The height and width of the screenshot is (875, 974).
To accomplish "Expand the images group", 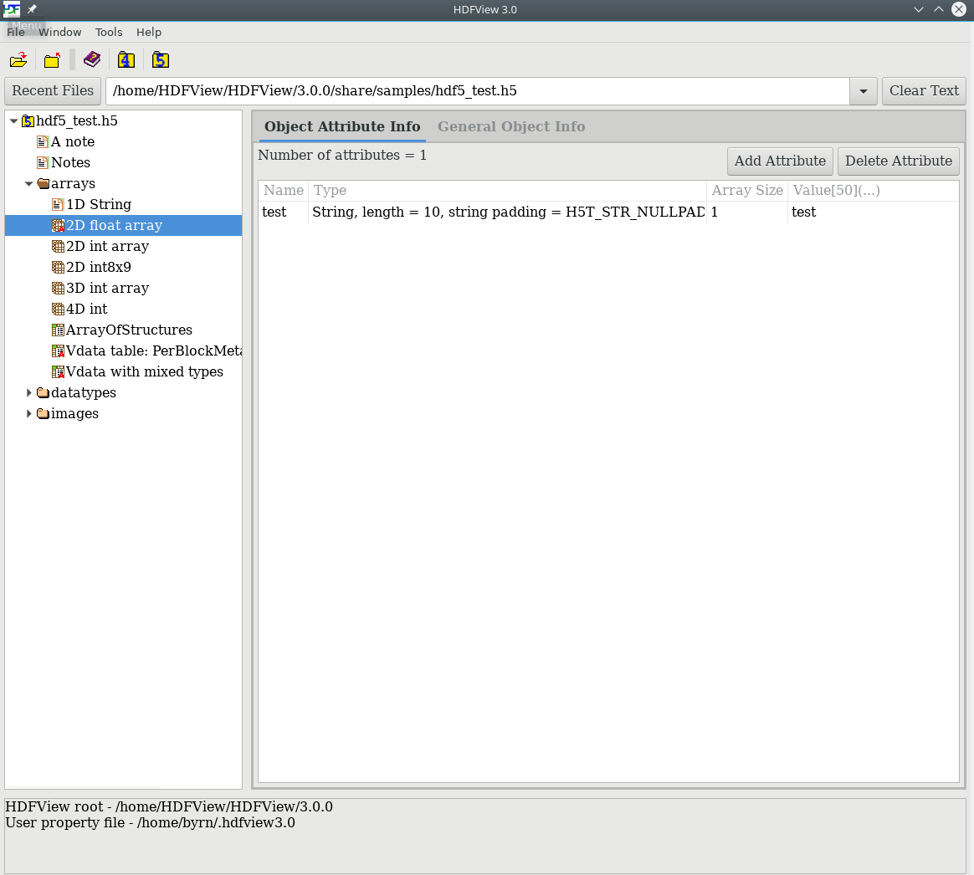I will [x=28, y=413].
